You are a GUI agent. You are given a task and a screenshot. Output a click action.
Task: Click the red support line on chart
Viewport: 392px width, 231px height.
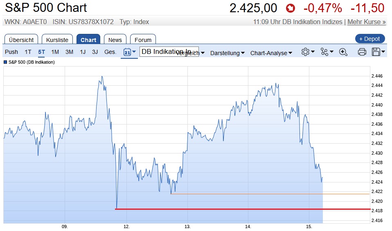[x=243, y=209]
